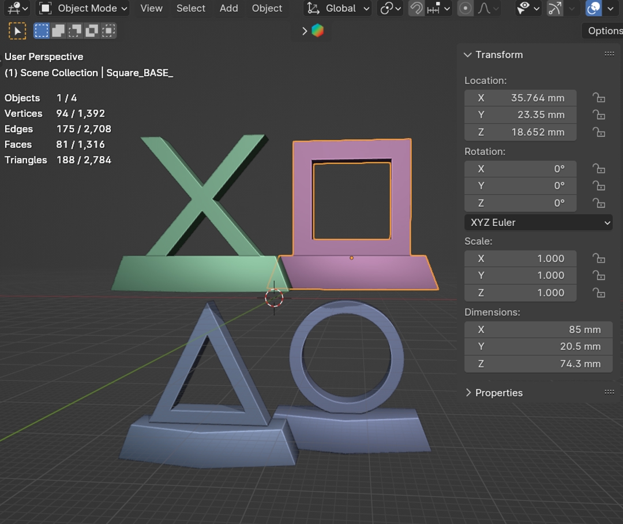Select the tweak select tool icon
This screenshot has width=623, height=524.
pos(17,31)
